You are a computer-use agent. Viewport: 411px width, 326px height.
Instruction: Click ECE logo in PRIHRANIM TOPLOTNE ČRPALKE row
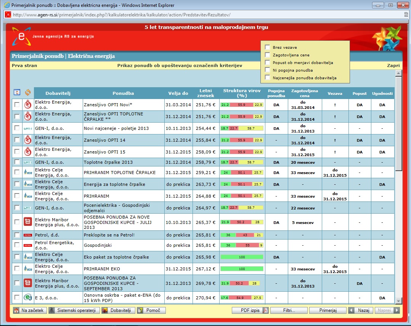coord(28,172)
